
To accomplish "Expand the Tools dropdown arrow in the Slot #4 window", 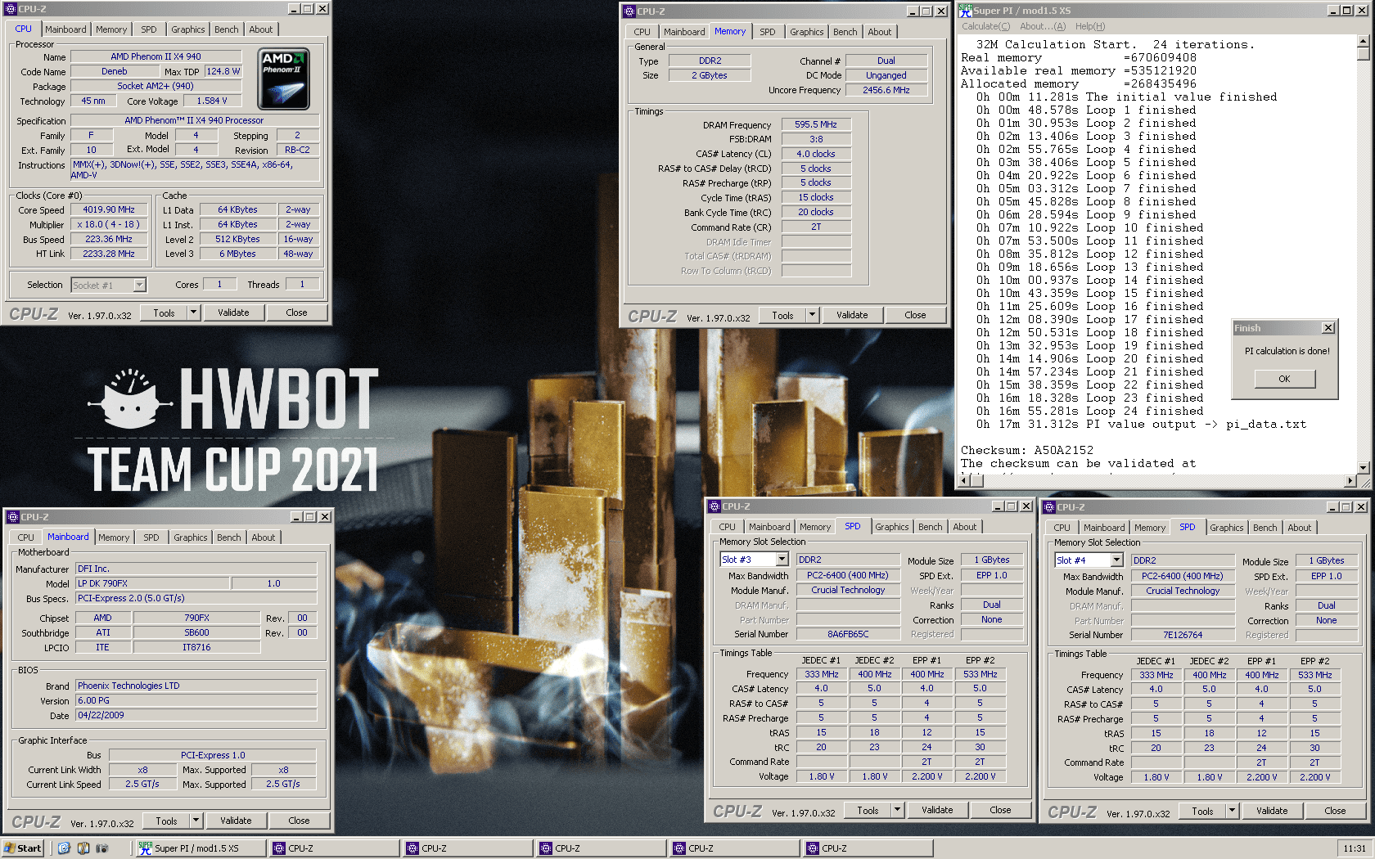I will tap(1232, 811).
